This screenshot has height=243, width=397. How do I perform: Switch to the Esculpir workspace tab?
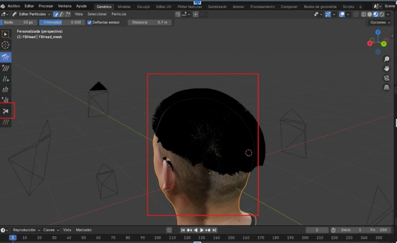tap(143, 7)
